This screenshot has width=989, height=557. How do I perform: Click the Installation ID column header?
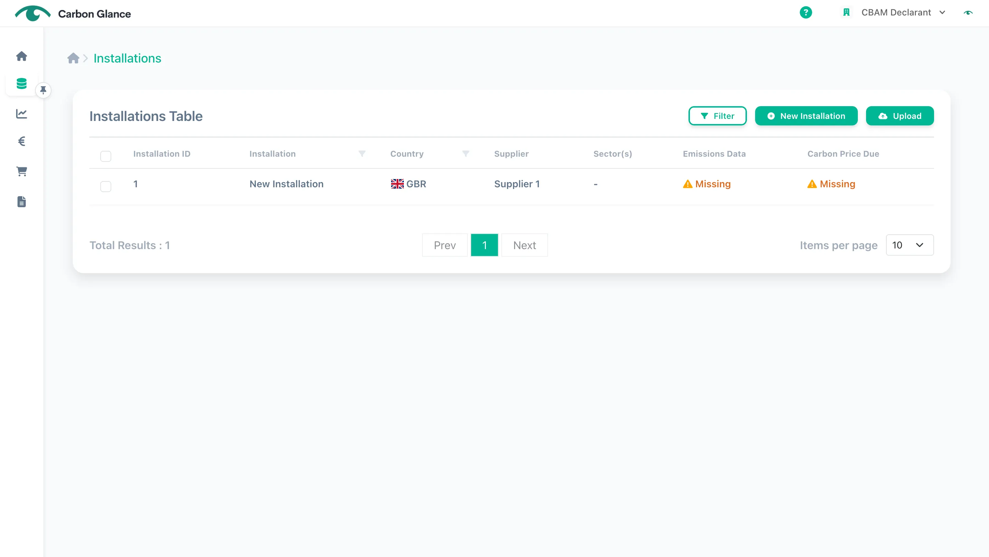(x=162, y=154)
